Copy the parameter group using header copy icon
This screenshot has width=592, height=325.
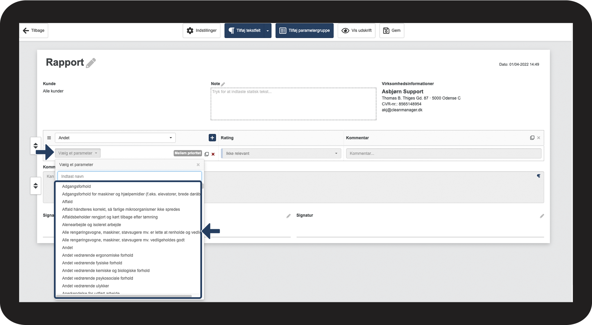tap(532, 138)
